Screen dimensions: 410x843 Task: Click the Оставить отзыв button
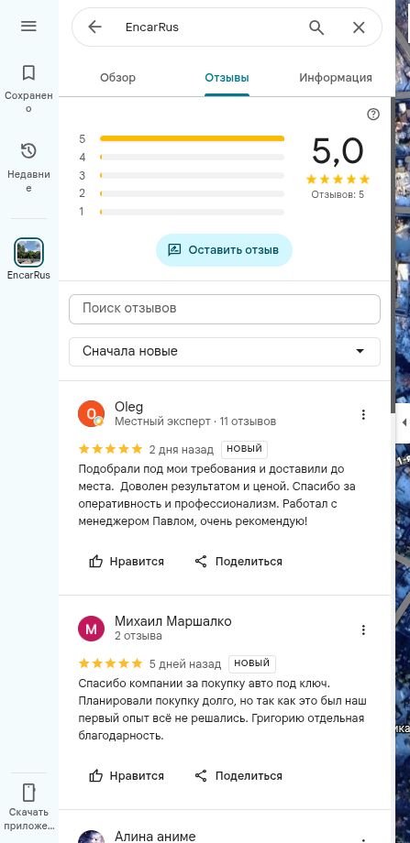[225, 250]
